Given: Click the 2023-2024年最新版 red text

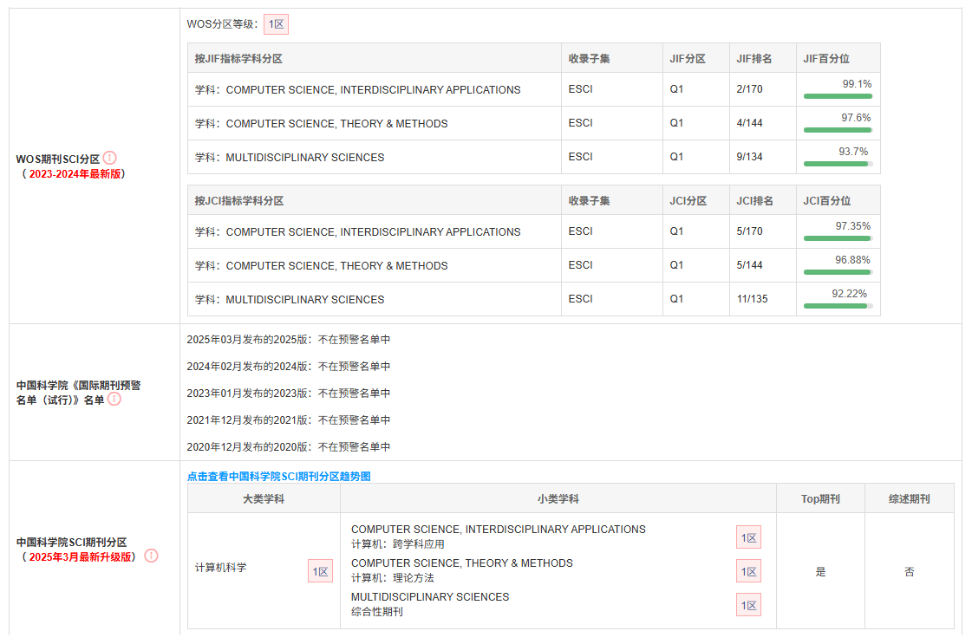Looking at the screenshot, I should [74, 173].
